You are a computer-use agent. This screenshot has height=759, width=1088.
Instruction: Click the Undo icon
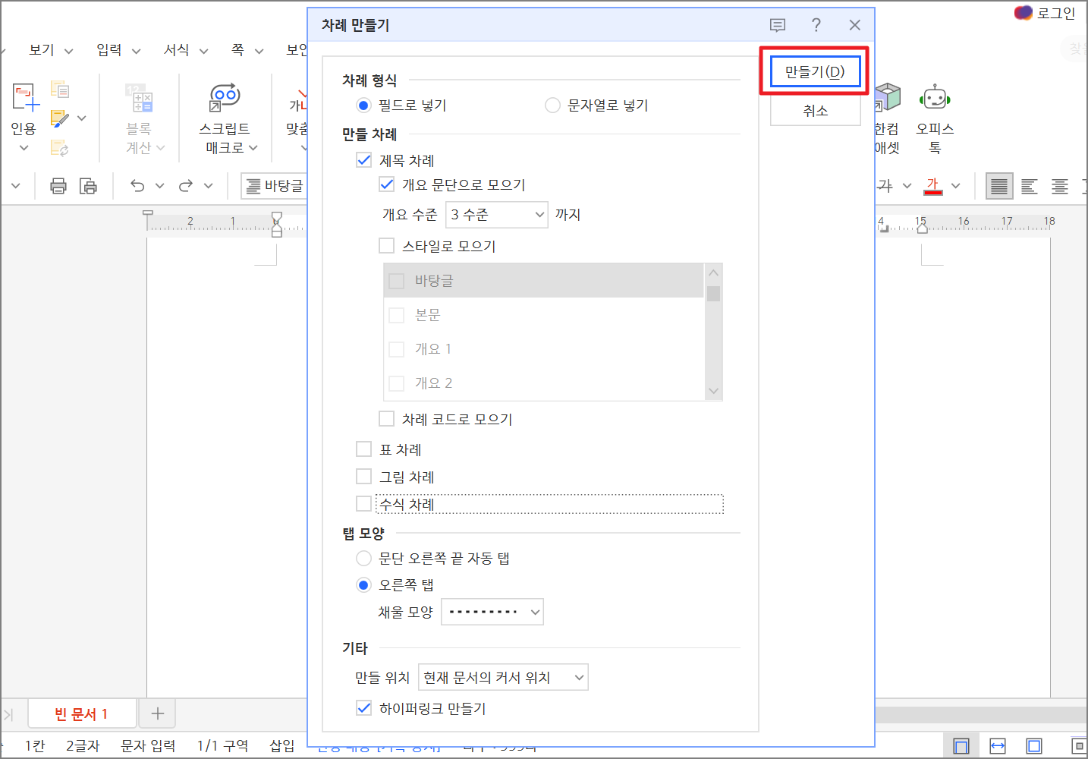point(137,185)
